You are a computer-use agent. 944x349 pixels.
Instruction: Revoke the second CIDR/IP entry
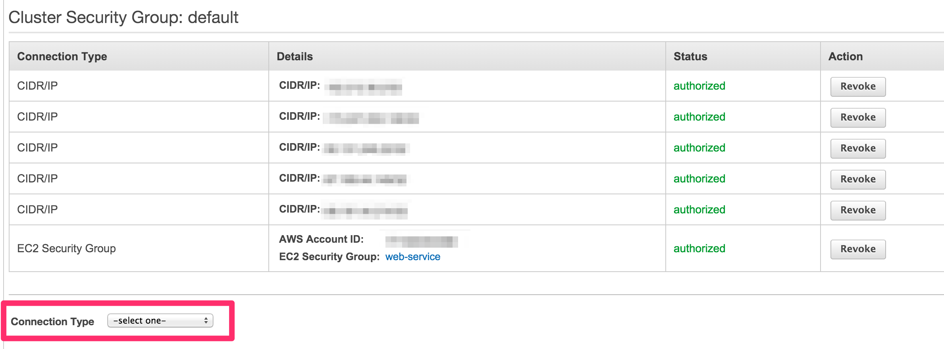click(x=857, y=117)
